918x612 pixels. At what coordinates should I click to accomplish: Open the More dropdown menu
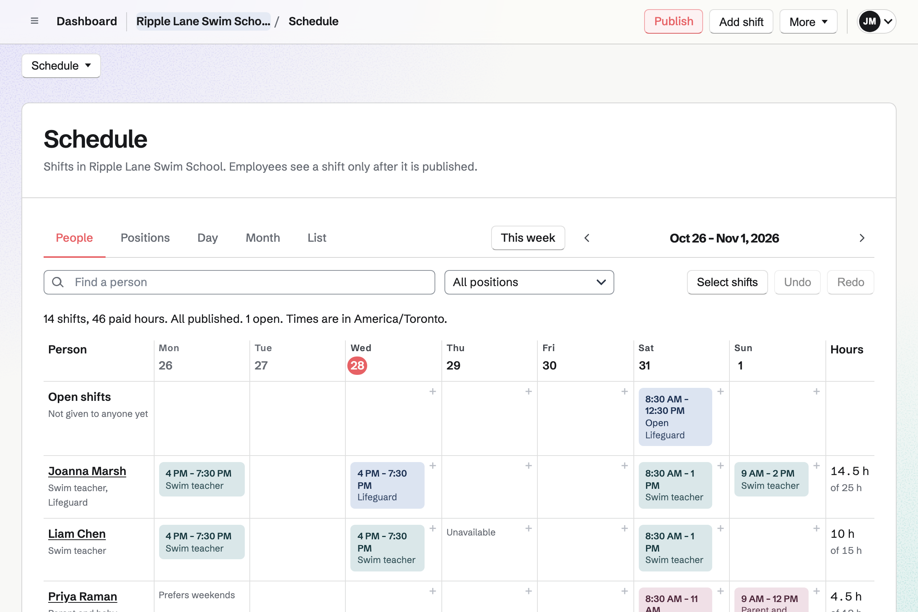[x=808, y=21]
